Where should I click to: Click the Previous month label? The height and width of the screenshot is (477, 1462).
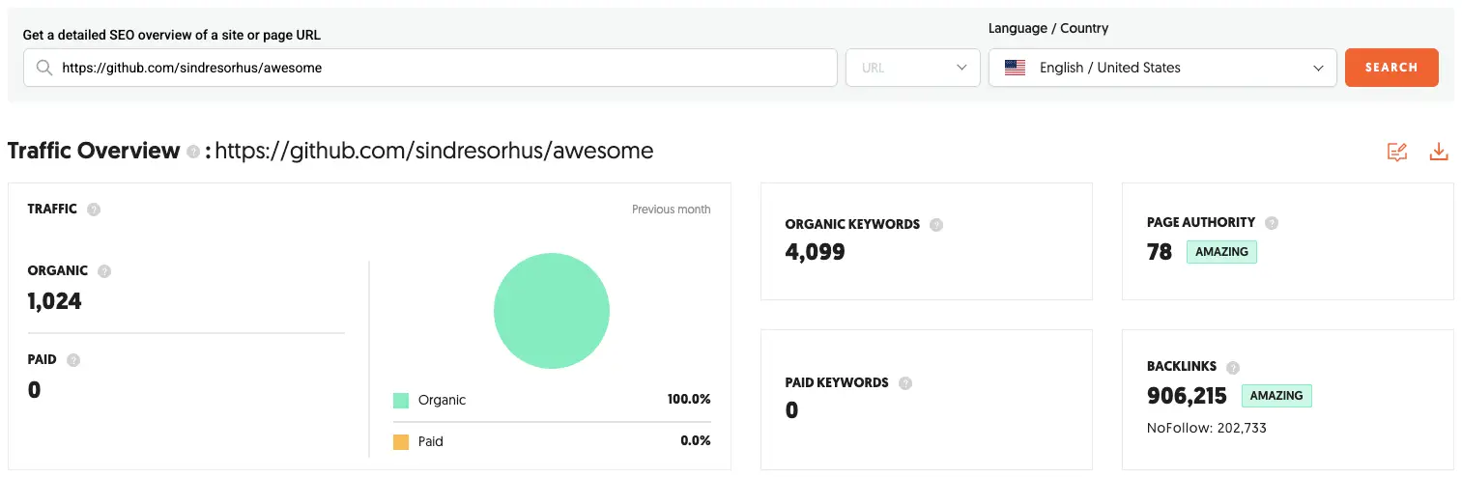[672, 210]
